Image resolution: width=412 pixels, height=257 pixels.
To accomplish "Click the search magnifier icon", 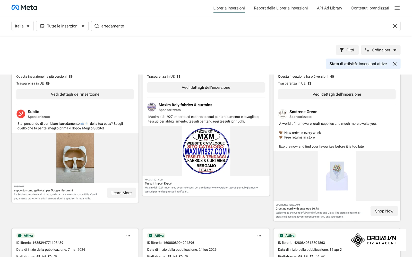I will tap(97, 26).
